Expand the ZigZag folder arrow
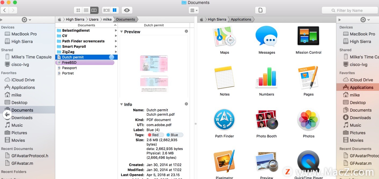Viewport: 379px width, 179px height. (x=116, y=52)
